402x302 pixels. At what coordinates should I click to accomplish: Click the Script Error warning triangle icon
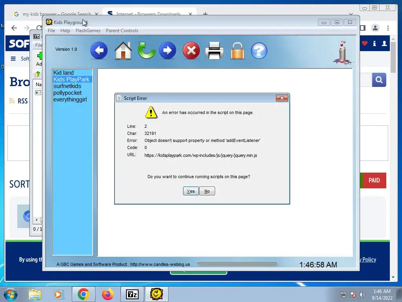(x=151, y=112)
